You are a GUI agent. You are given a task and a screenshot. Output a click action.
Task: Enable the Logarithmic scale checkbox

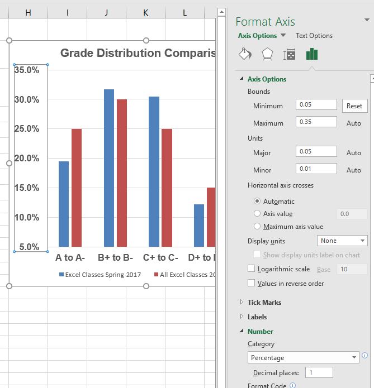tap(252, 269)
